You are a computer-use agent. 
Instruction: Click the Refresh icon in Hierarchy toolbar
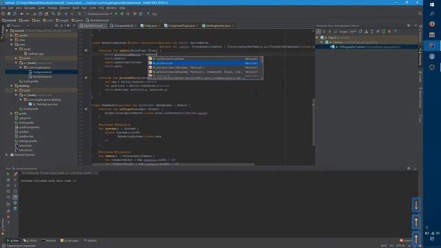point(360,32)
